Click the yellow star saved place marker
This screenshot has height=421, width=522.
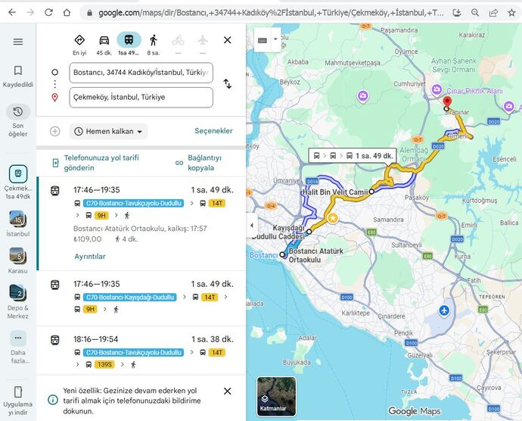pyautogui.click(x=333, y=218)
